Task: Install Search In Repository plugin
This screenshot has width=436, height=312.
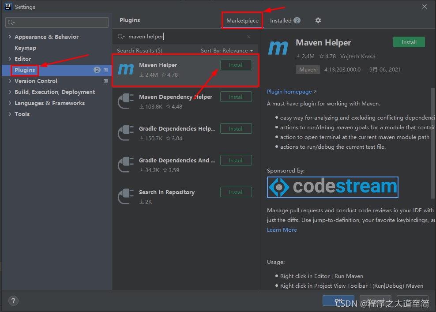Action: [x=236, y=192]
